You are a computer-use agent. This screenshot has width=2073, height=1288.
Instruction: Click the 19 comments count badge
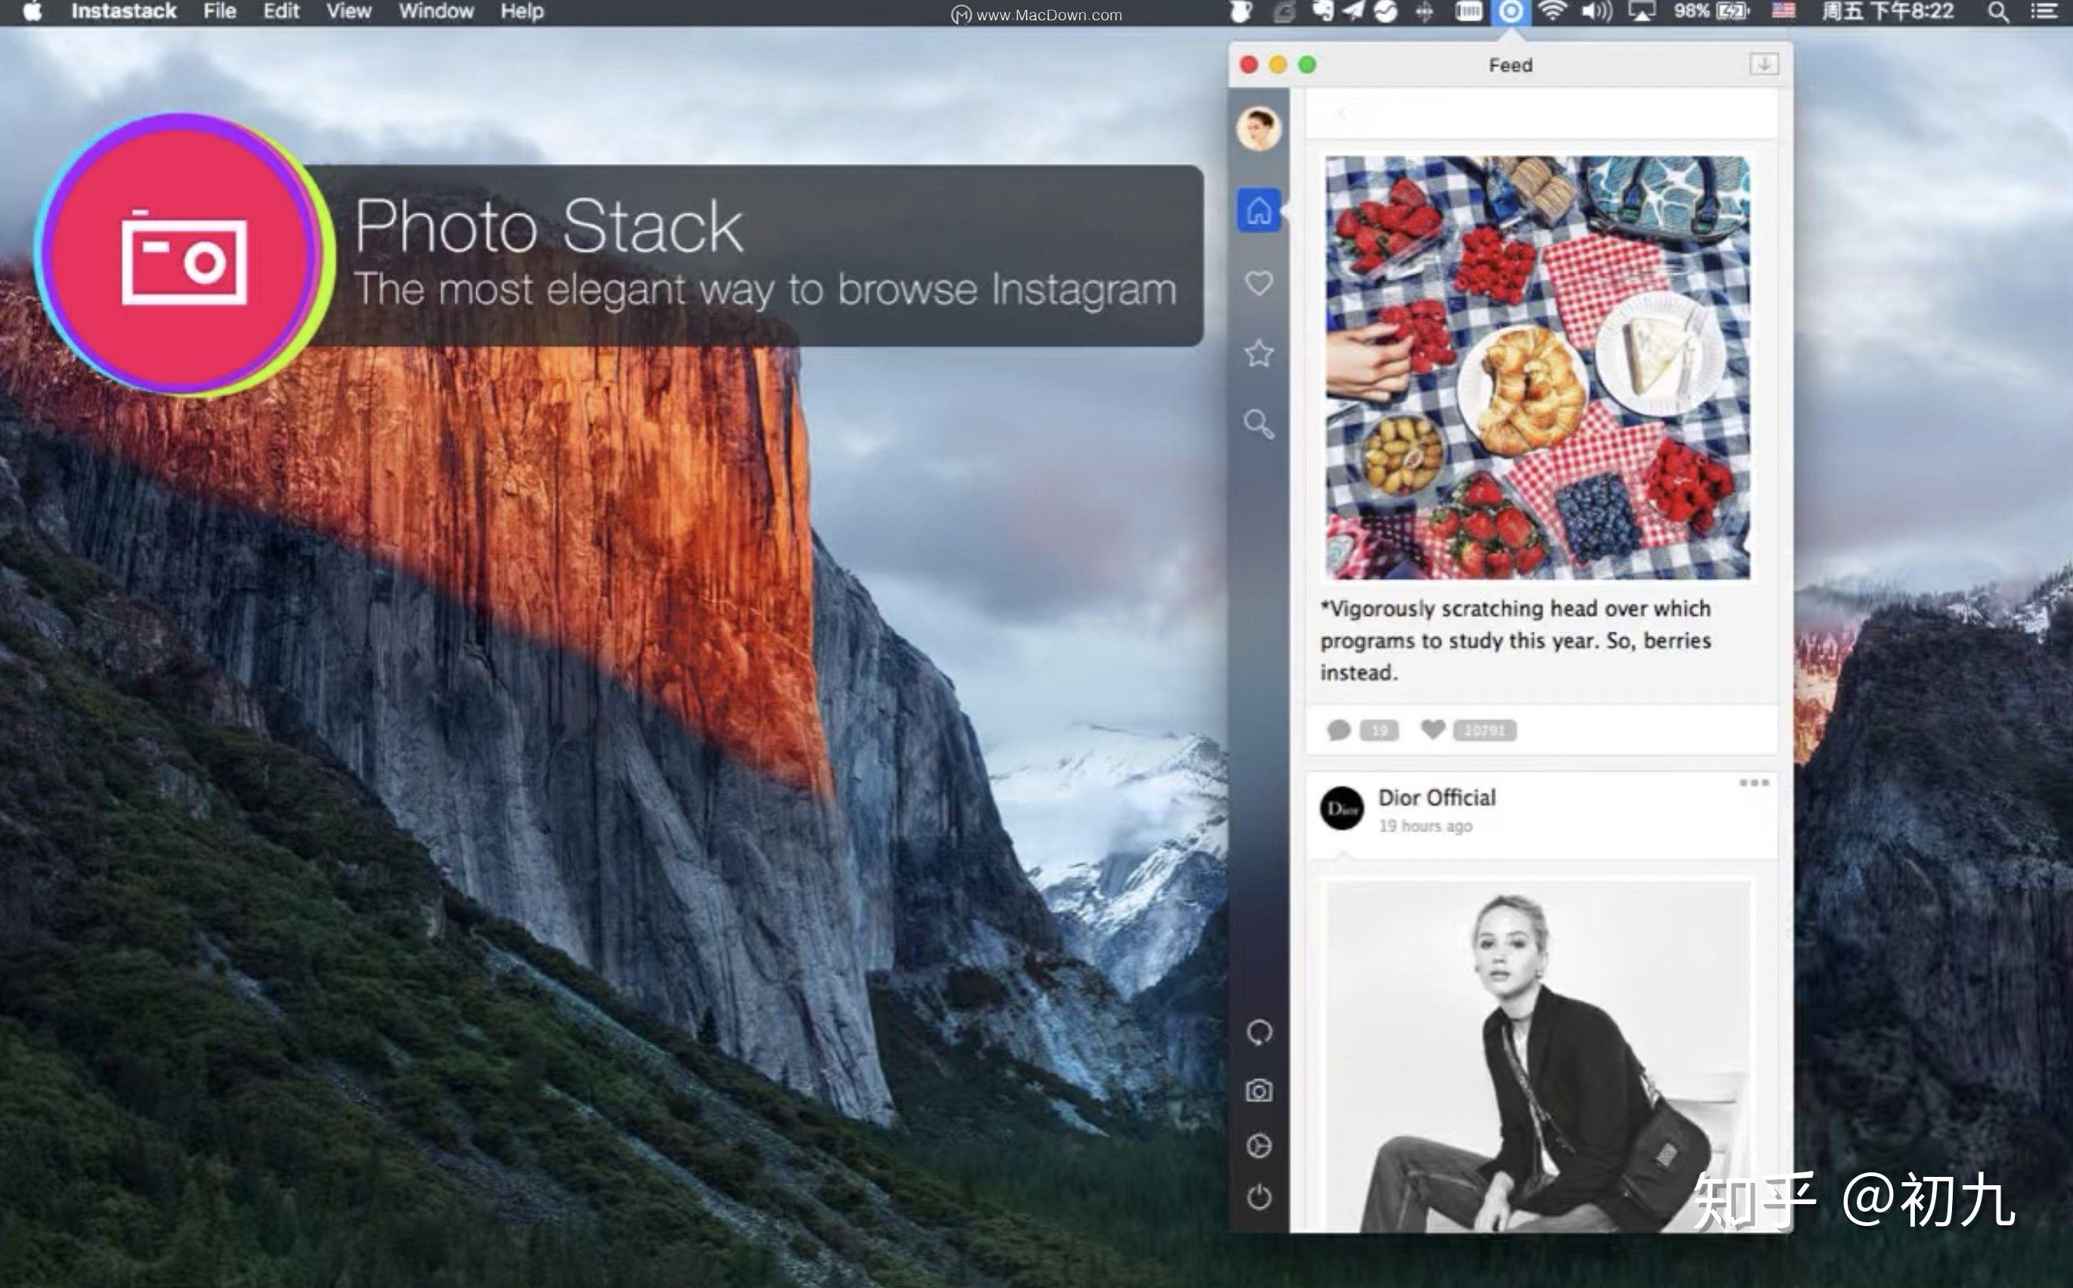(x=1378, y=730)
